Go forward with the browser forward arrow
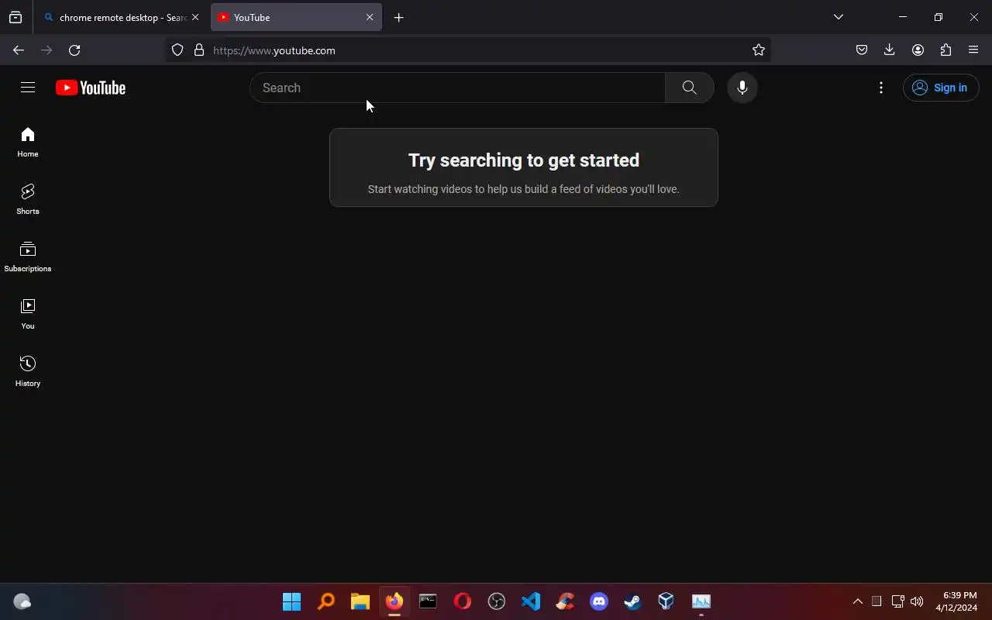 pos(46,50)
